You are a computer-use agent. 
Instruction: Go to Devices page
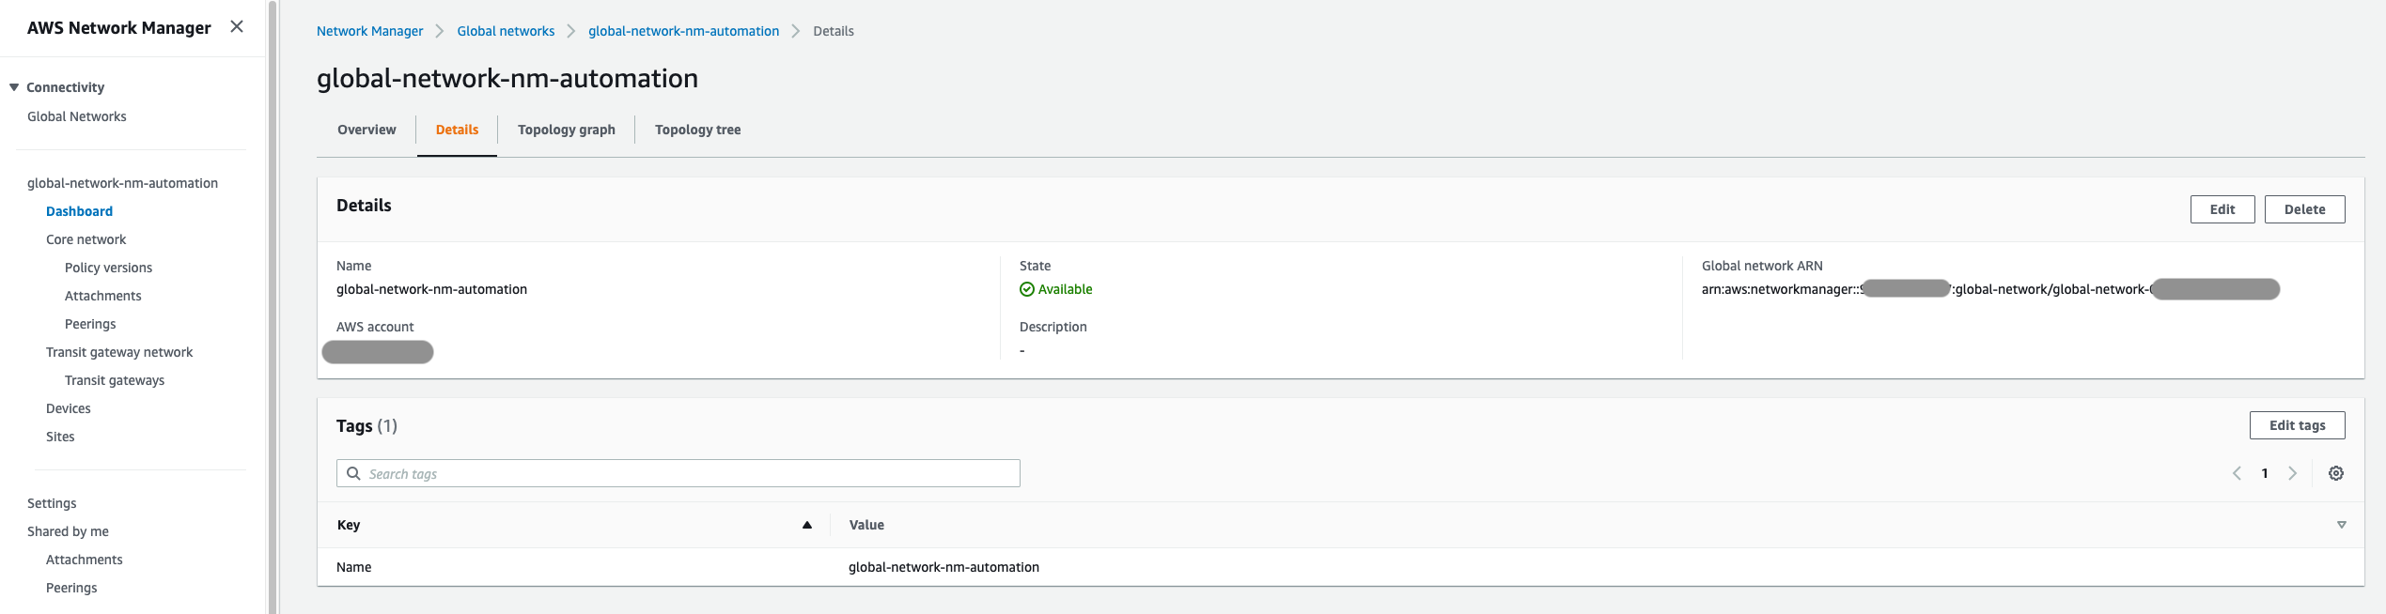[x=69, y=408]
